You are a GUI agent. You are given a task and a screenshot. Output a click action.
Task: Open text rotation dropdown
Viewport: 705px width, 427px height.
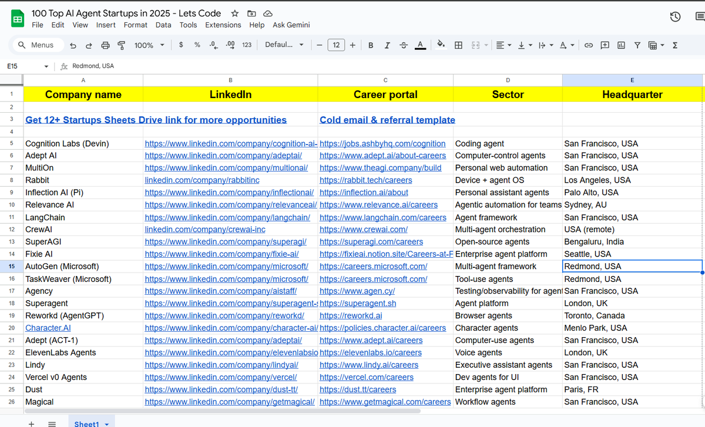tap(566, 45)
